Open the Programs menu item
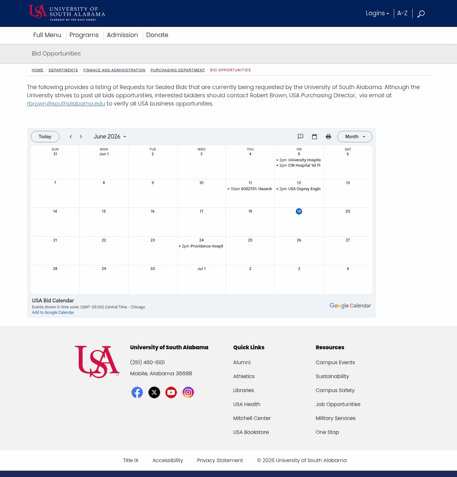 pos(84,35)
